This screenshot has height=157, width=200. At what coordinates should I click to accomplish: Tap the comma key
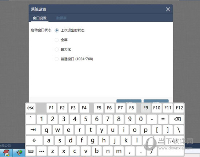(x=130, y=151)
